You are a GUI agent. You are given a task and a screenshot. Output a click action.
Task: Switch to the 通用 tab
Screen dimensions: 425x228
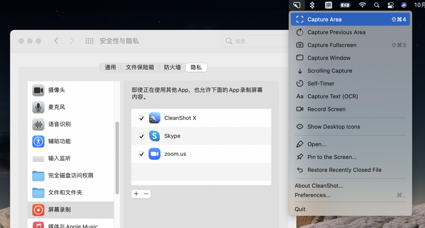point(110,67)
